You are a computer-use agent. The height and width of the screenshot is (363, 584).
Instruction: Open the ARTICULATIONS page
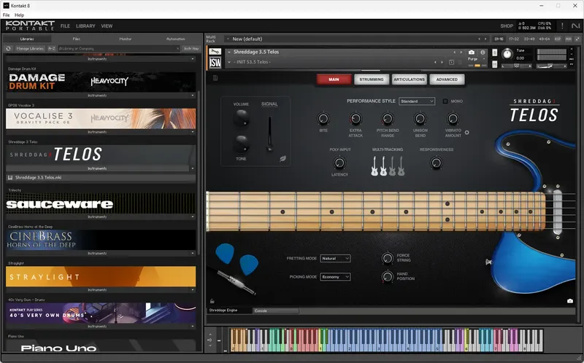coord(409,79)
